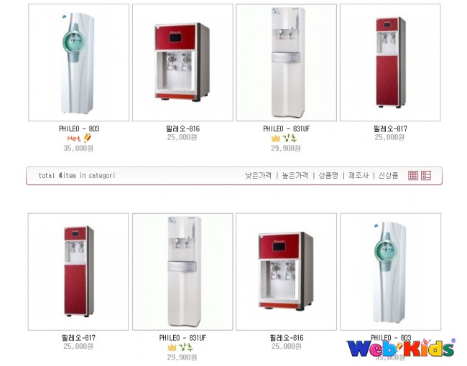Open bottom-row 필레오-817 product image
Screen dimensions: 467x366
pyautogui.click(x=78, y=272)
